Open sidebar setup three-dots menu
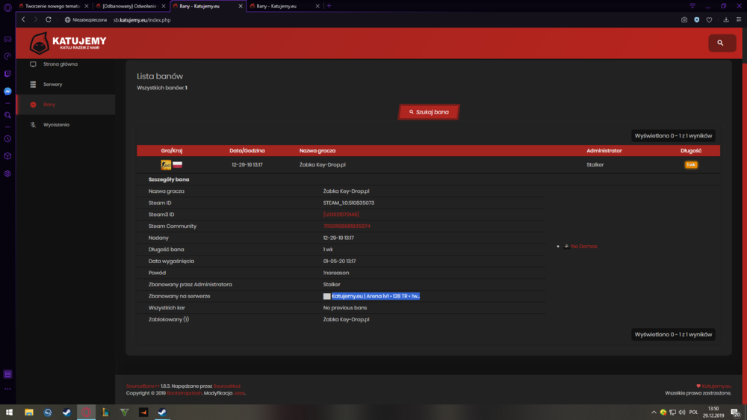Viewport: 747px width, 420px height. (7, 389)
